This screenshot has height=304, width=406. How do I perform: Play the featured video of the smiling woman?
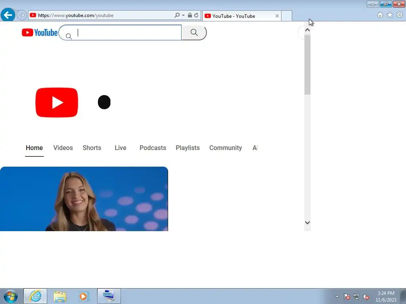click(x=84, y=199)
